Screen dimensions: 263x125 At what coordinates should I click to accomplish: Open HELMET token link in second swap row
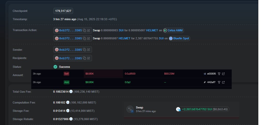point(124,38)
